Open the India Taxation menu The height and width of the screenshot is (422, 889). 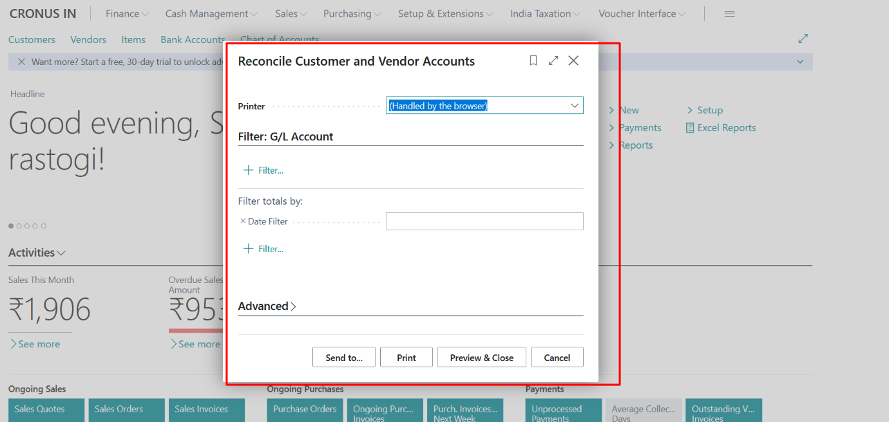point(541,13)
